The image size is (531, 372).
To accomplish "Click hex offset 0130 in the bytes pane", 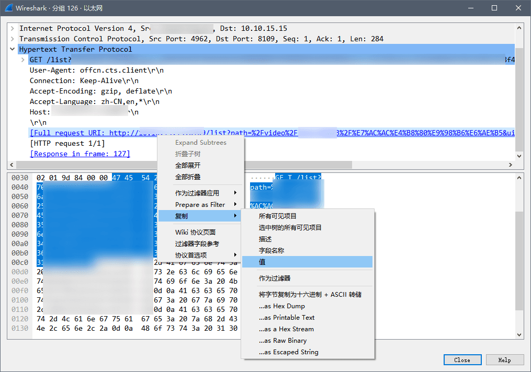I will tap(20, 329).
